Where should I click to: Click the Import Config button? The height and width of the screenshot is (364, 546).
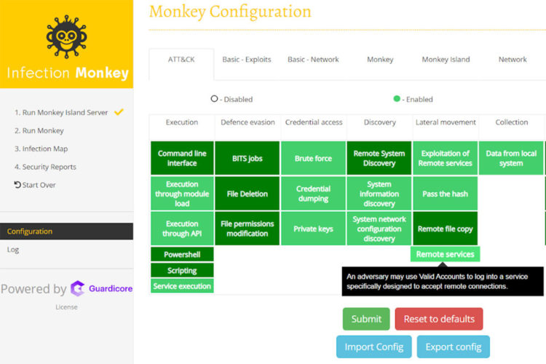click(374, 347)
